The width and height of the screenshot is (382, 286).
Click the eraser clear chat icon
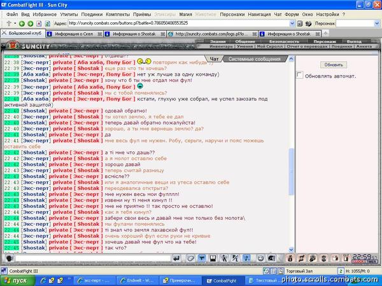point(190,258)
